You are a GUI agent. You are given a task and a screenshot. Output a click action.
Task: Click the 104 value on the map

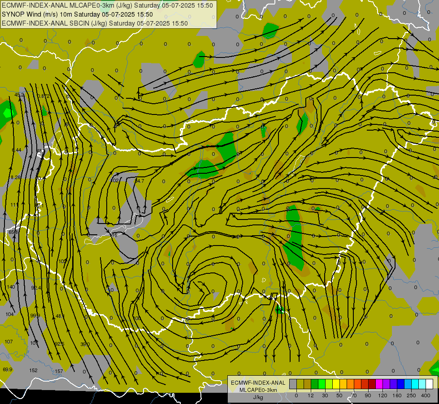(x=9, y=314)
